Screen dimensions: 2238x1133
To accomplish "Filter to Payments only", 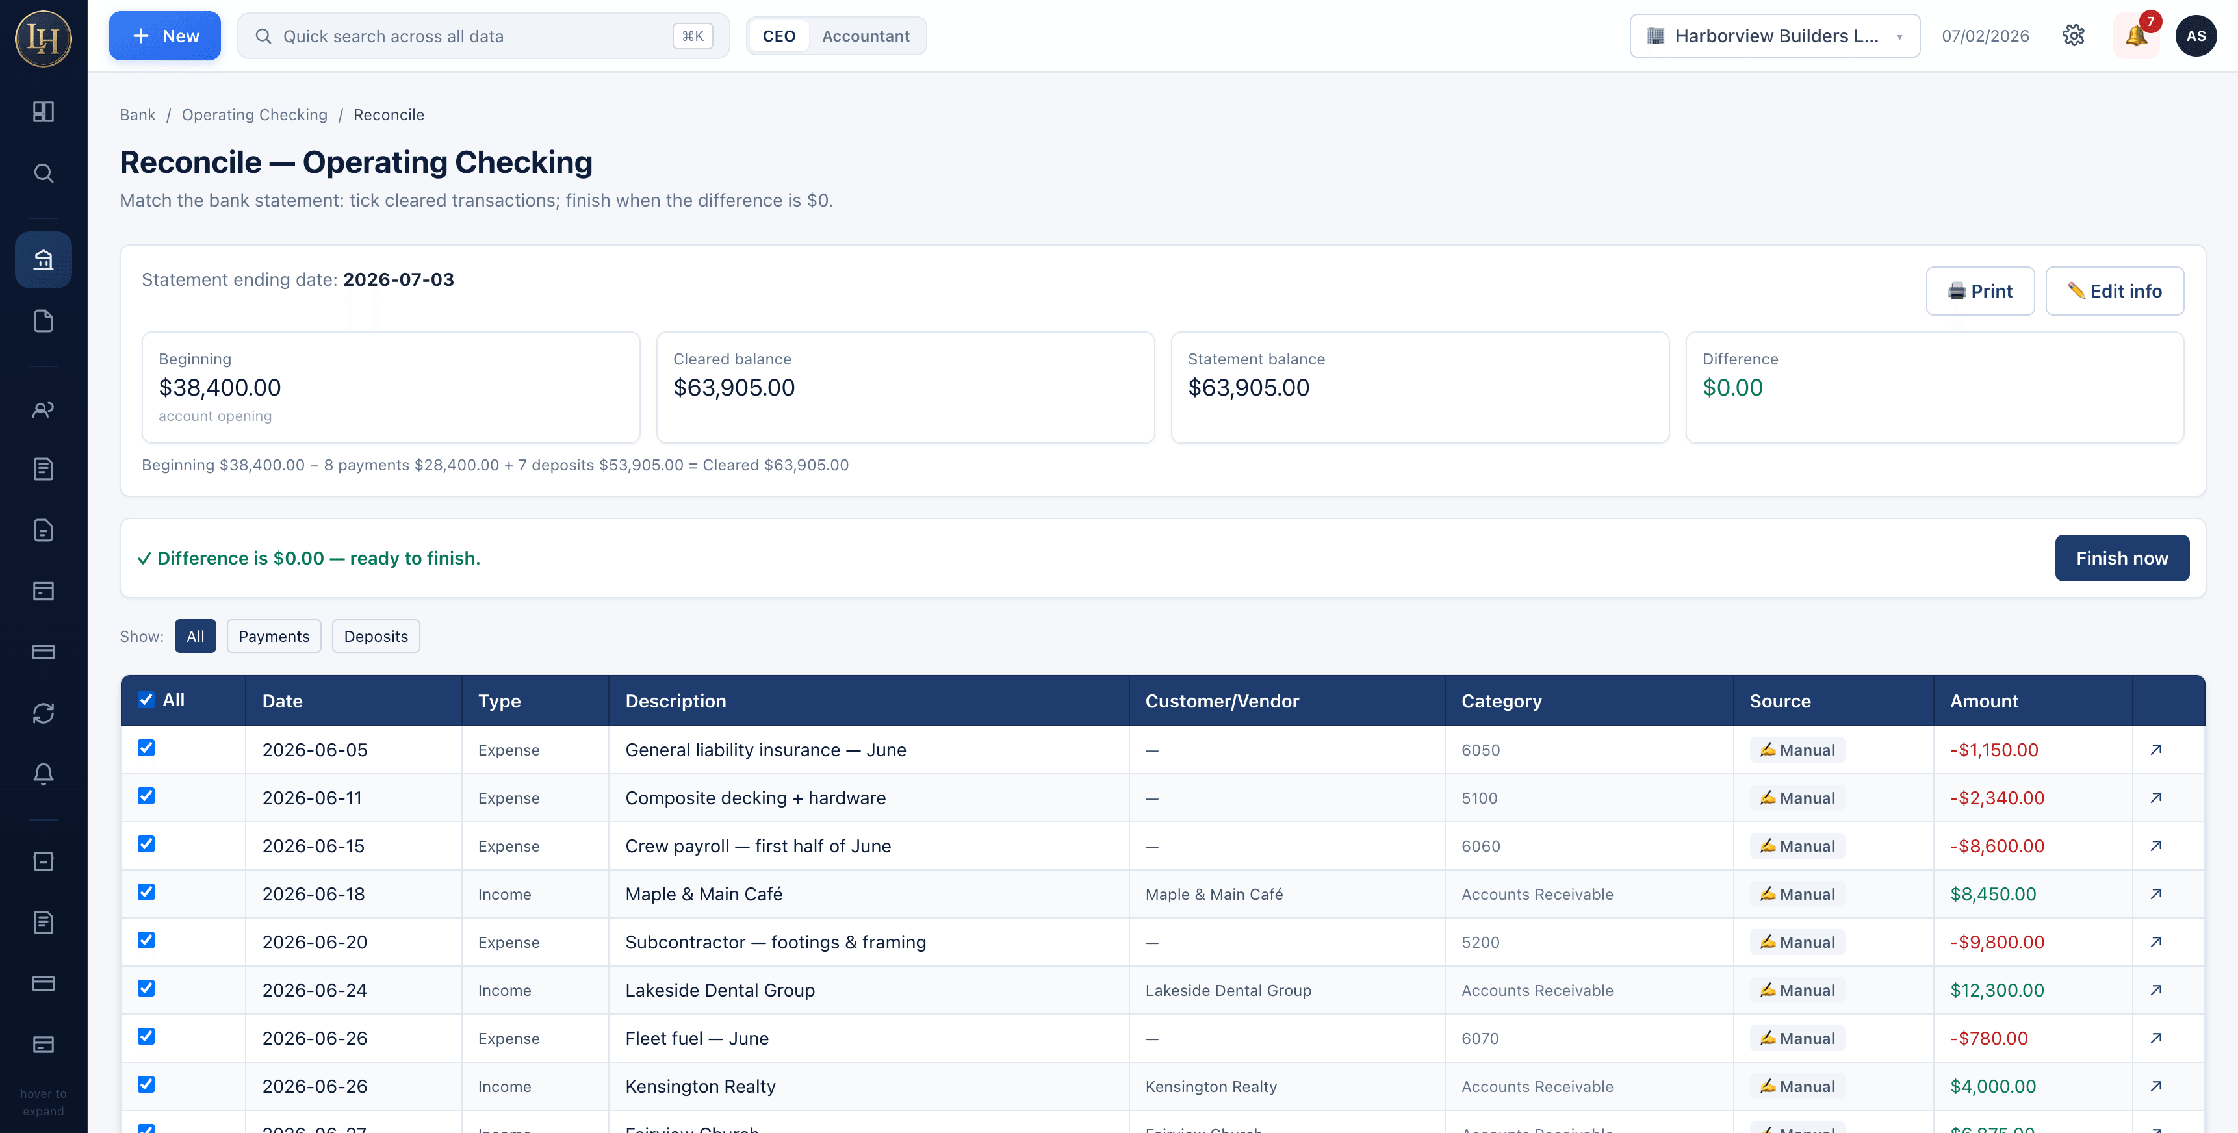I will point(274,636).
